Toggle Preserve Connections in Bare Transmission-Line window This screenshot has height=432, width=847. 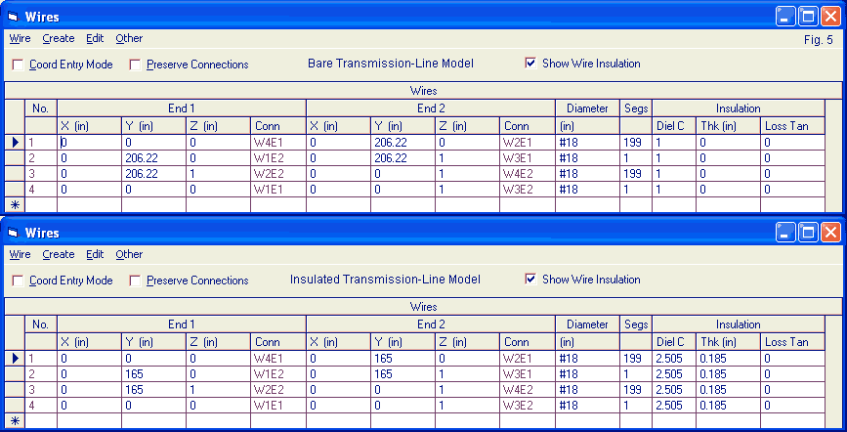coord(136,65)
